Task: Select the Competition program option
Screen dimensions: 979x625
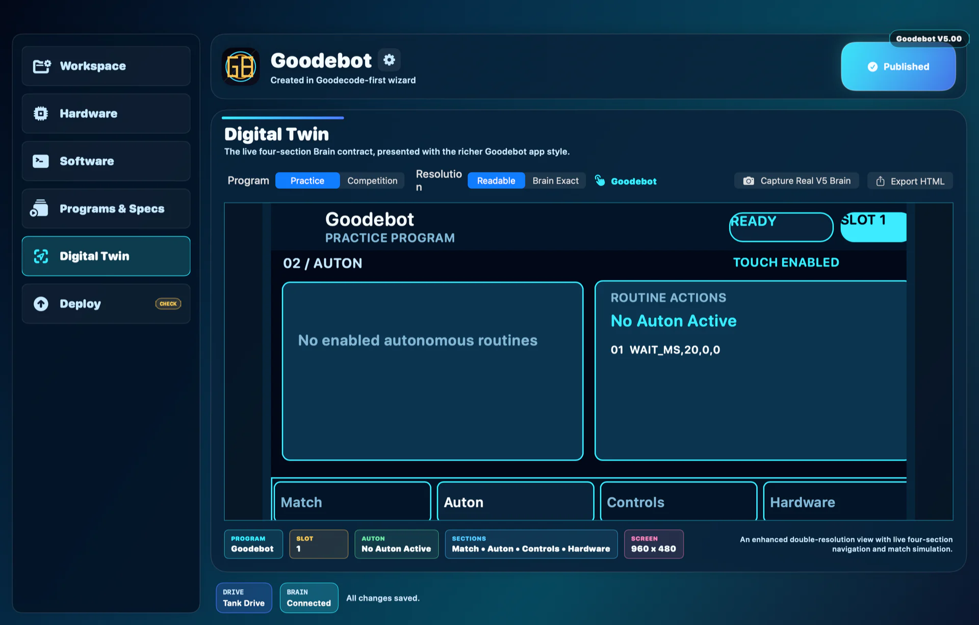Action: 372,180
